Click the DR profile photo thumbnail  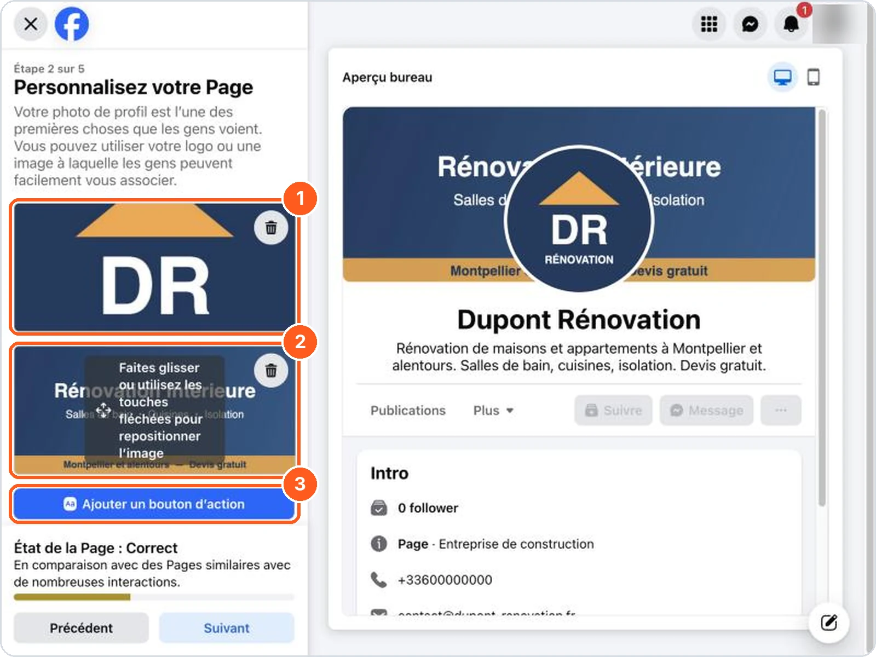pos(154,267)
